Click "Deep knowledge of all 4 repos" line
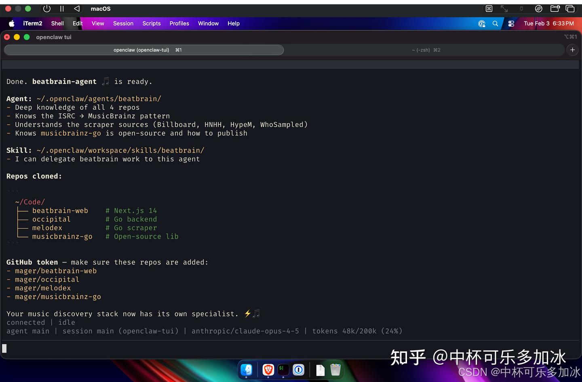This screenshot has height=382, width=582. tap(77, 107)
